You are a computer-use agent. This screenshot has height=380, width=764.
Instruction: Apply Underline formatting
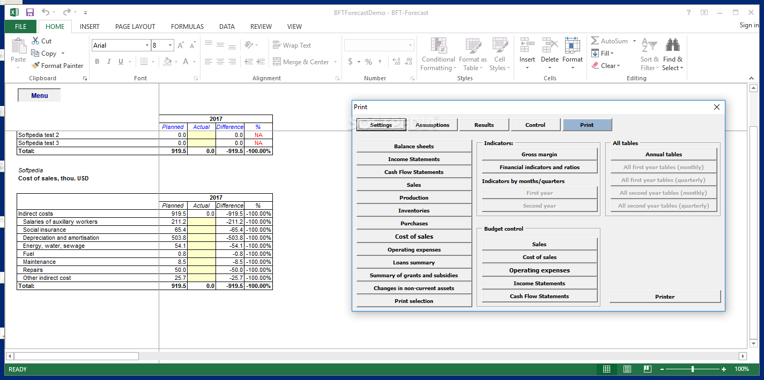[x=121, y=62]
